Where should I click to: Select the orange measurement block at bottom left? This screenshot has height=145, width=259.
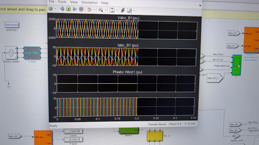tap(43, 138)
